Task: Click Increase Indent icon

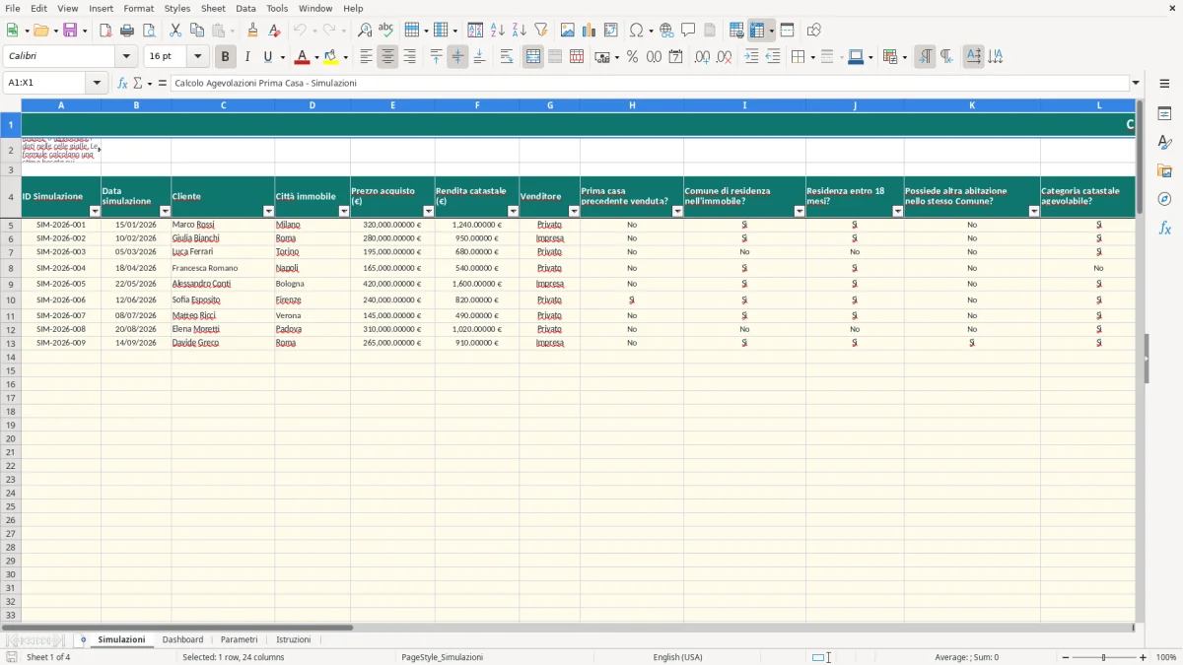Action: (751, 57)
